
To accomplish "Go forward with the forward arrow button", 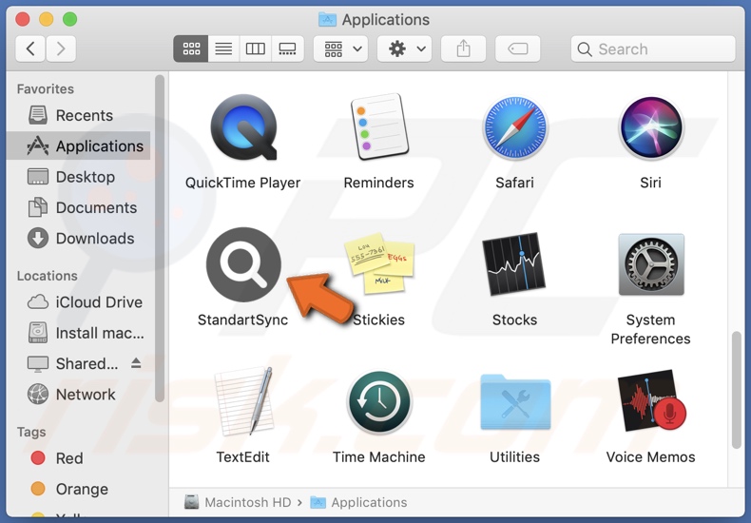I will 60,48.
